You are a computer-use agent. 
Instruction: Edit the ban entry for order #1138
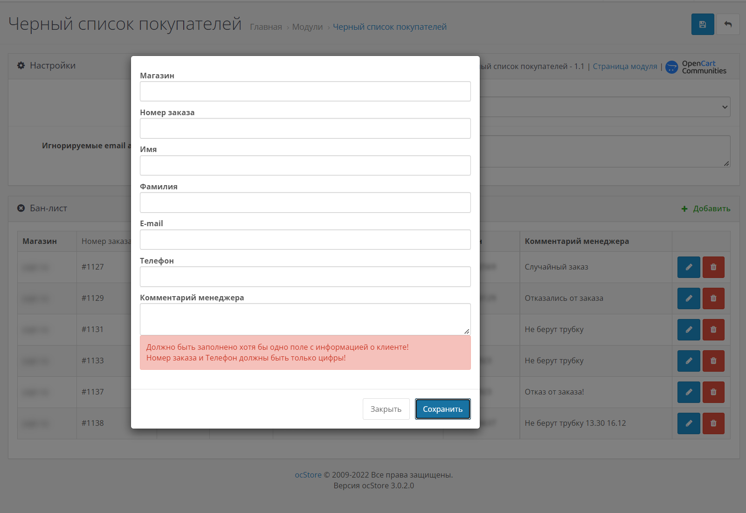689,423
